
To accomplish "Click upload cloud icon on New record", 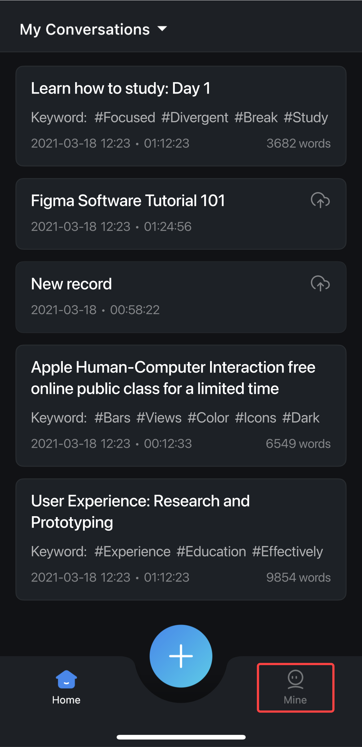I will pos(320,283).
